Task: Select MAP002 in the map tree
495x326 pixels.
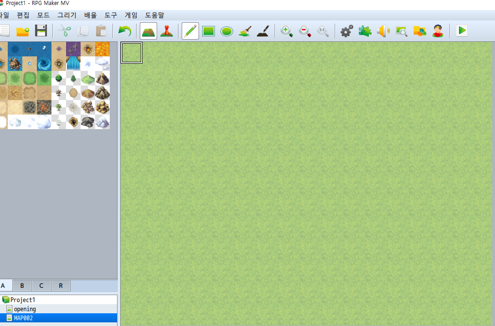Action: (58, 318)
